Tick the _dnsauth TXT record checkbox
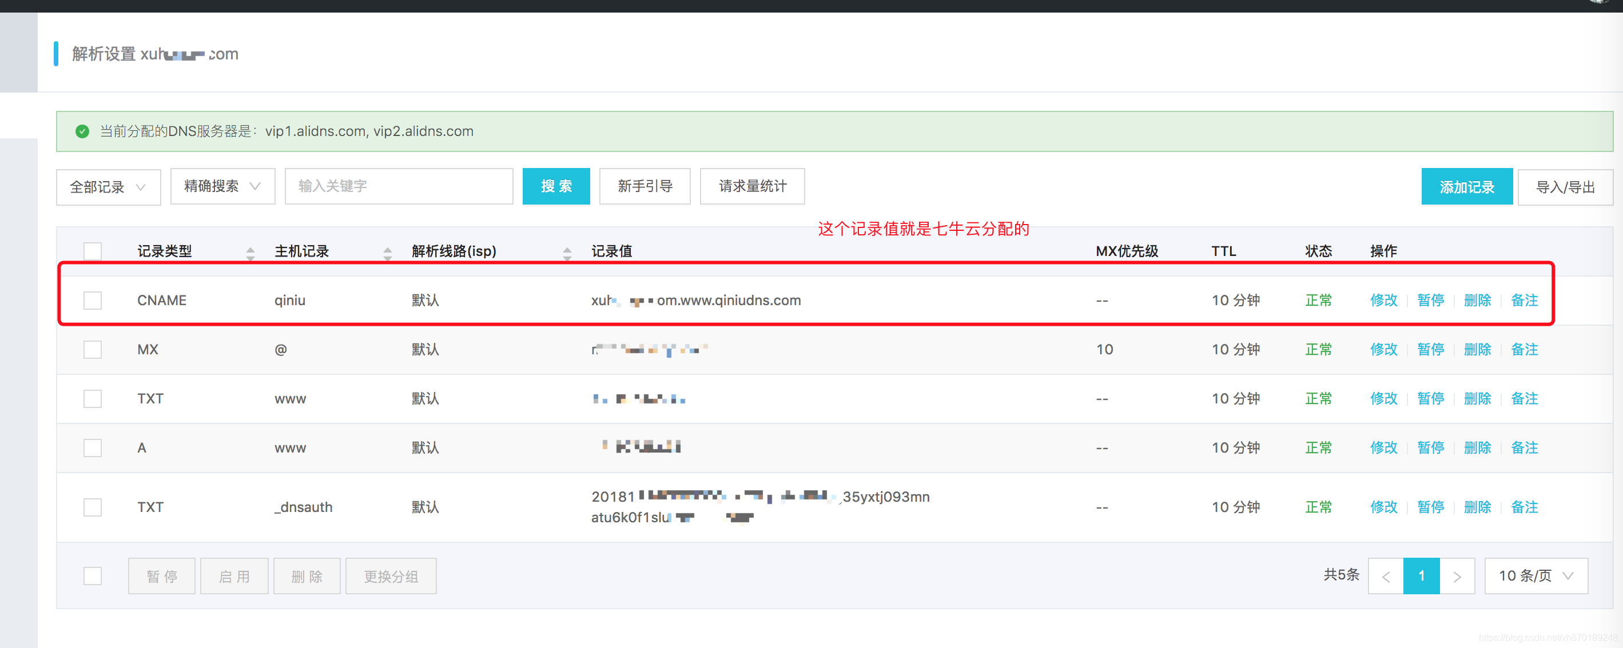1623x648 pixels. click(x=93, y=507)
